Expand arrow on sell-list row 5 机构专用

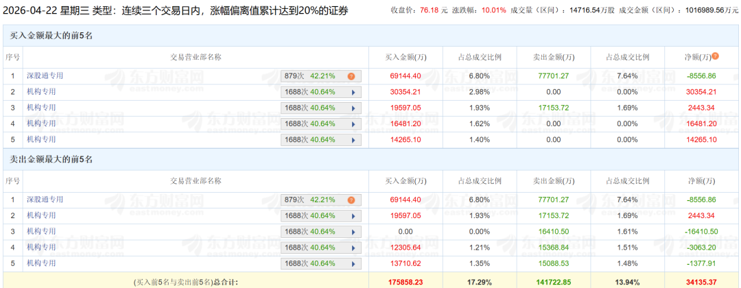[x=353, y=263]
